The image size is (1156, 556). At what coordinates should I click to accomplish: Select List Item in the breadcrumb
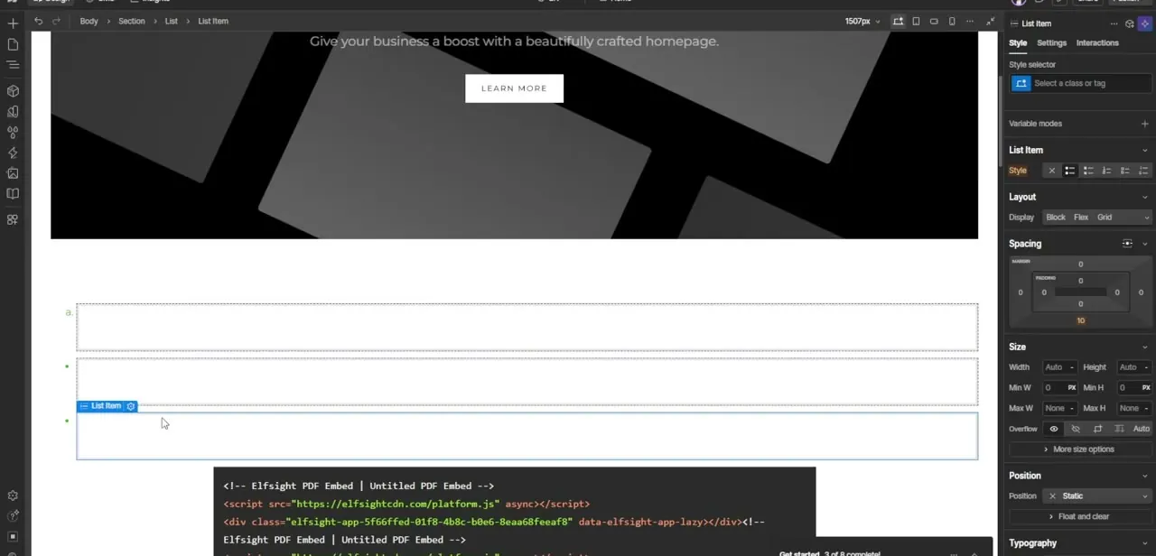click(x=213, y=21)
